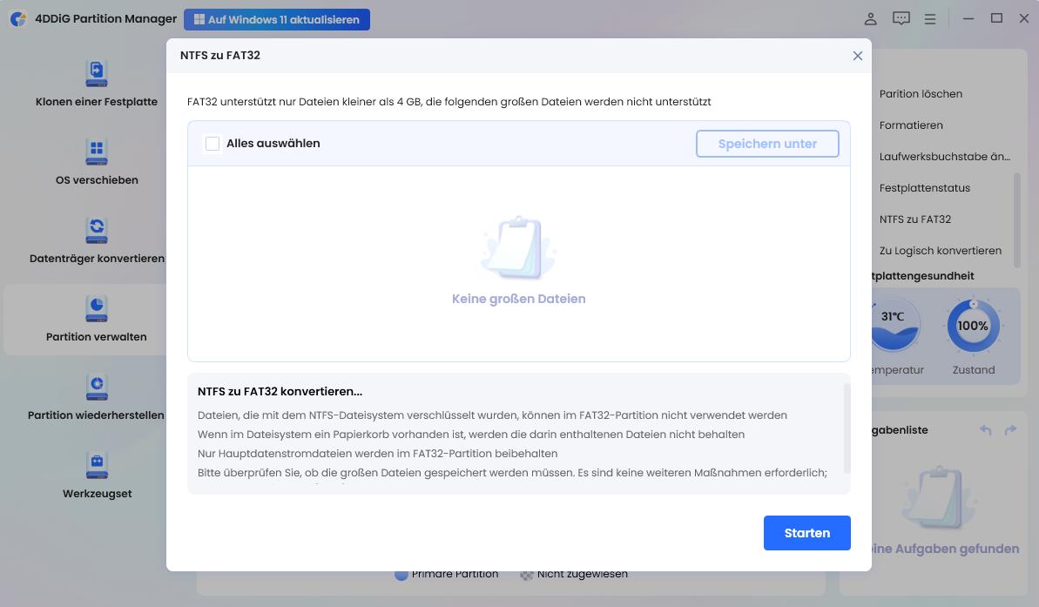This screenshot has width=1039, height=607.
Task: Click the 100% Zustand health gauge
Action: (x=973, y=326)
